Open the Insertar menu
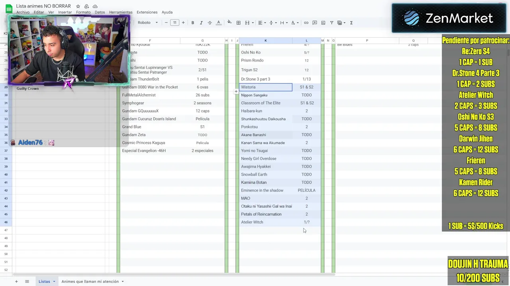The height and width of the screenshot is (286, 510). [65, 12]
